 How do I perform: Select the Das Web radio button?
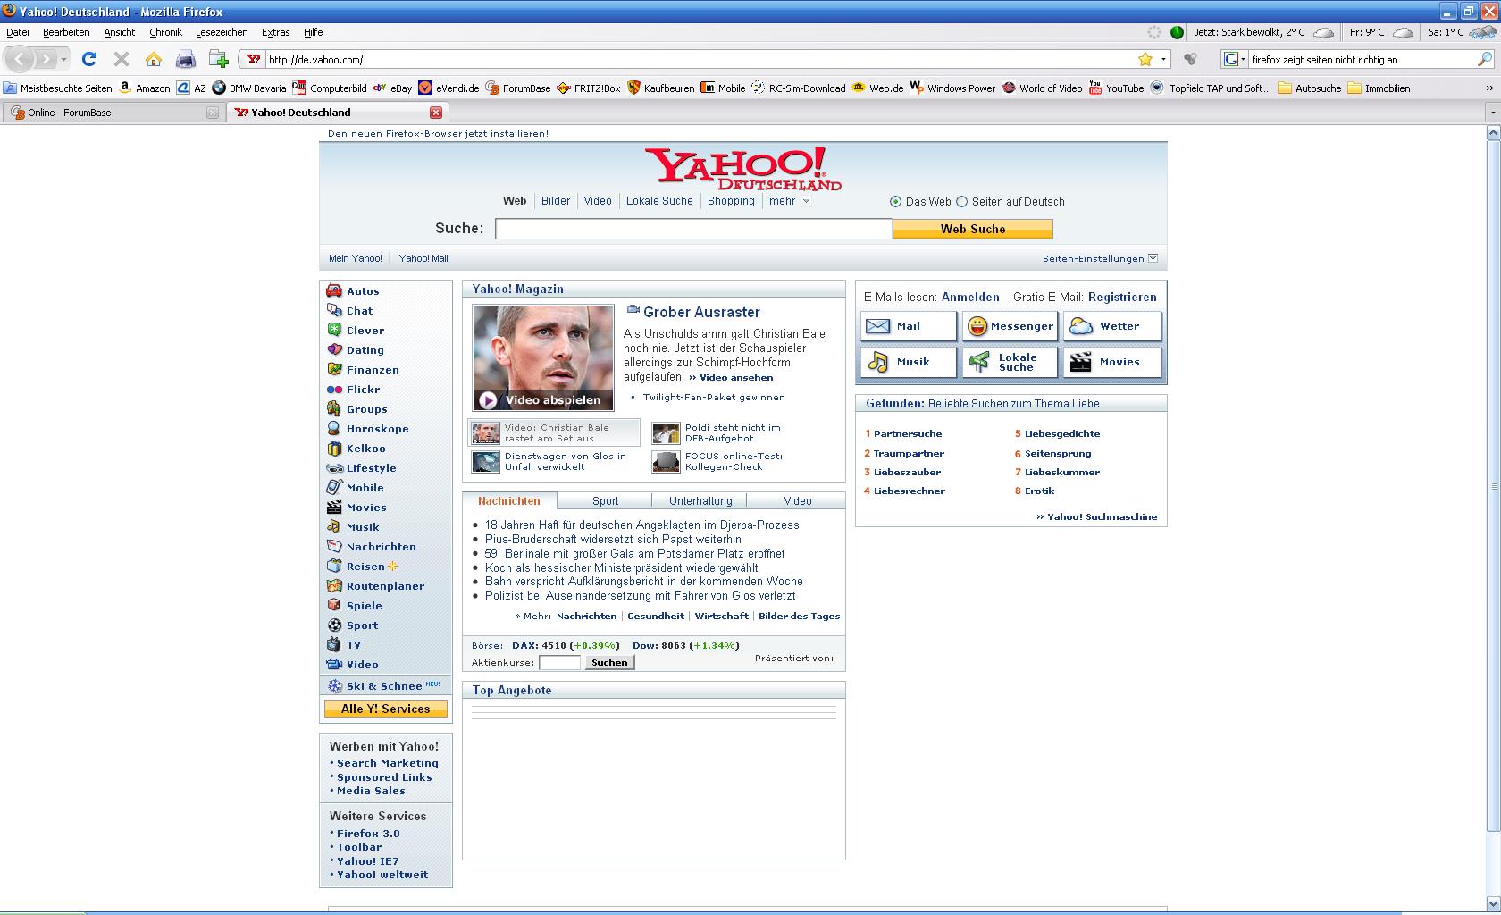click(x=895, y=202)
